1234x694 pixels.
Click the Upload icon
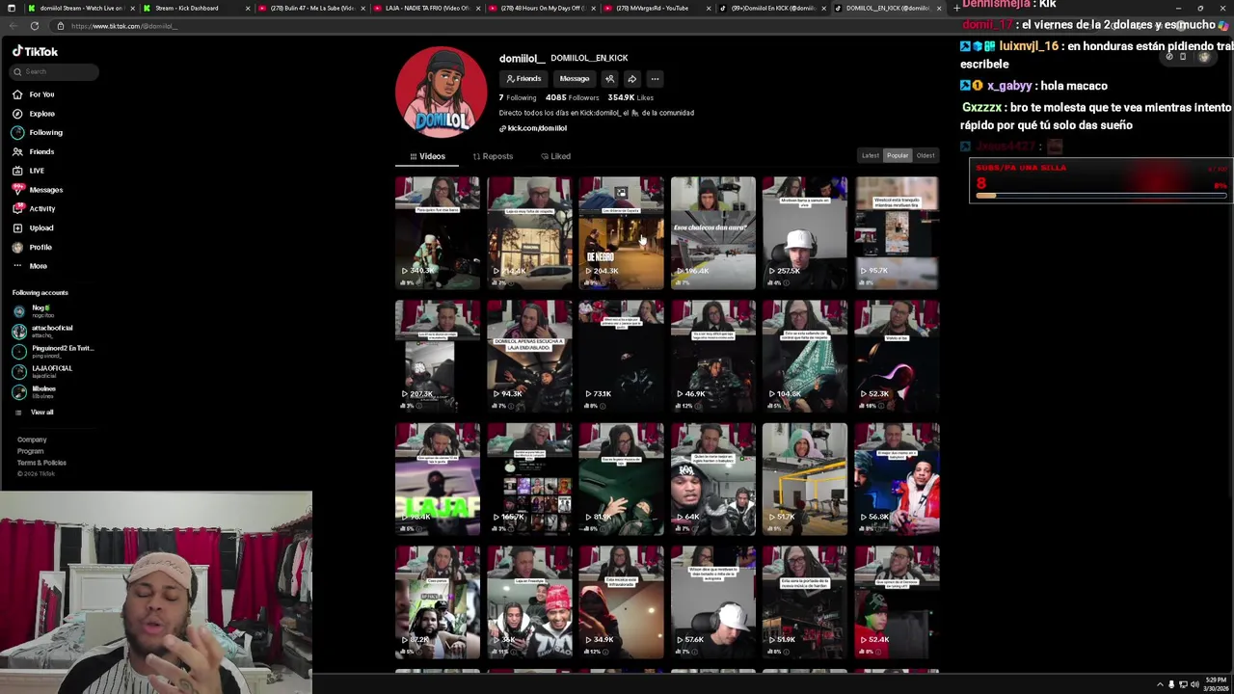click(17, 227)
